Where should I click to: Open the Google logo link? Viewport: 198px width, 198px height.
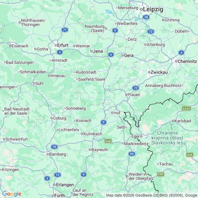(x=12, y=194)
